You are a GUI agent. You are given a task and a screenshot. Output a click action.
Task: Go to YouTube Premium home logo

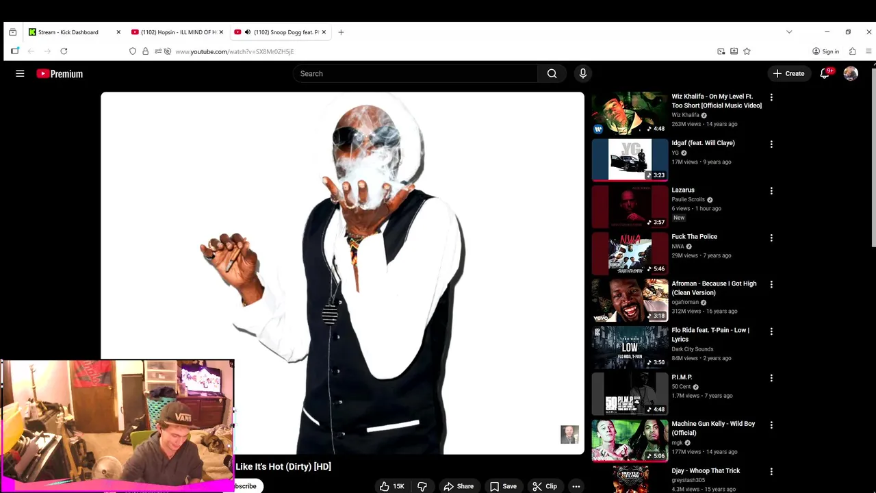coord(60,73)
